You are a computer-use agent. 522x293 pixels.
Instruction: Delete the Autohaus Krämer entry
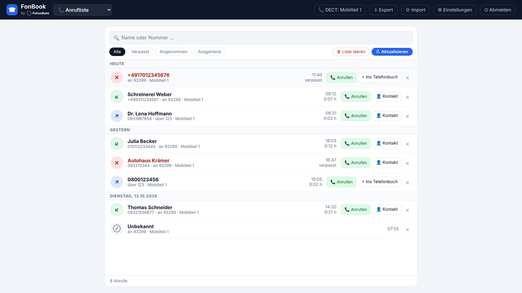click(407, 163)
